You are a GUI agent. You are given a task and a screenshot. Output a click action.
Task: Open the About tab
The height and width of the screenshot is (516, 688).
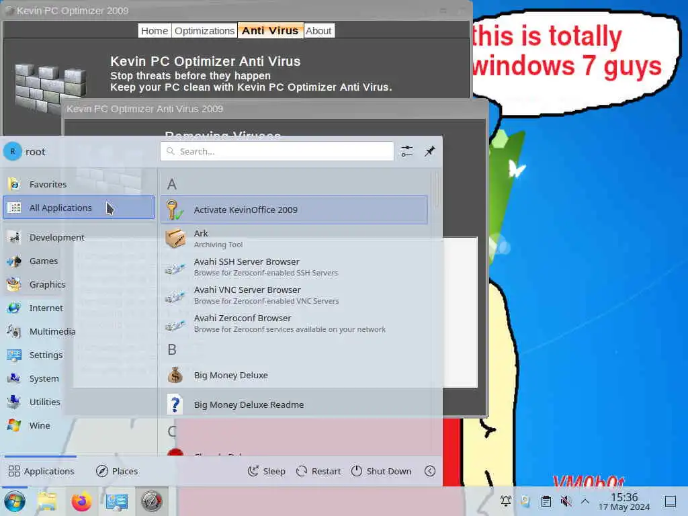coord(318,31)
